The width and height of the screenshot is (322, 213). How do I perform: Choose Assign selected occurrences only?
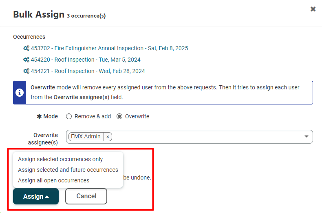60,159
